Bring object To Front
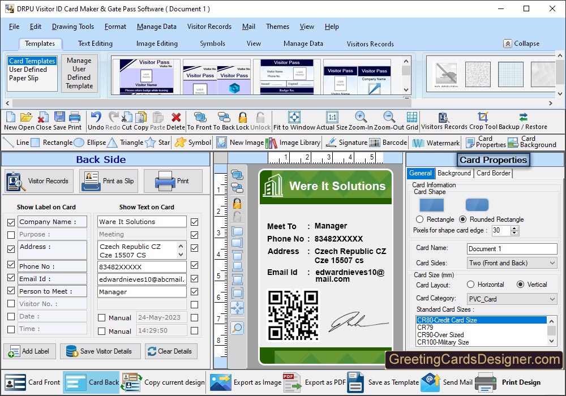The width and height of the screenshot is (566, 396). tap(200, 117)
